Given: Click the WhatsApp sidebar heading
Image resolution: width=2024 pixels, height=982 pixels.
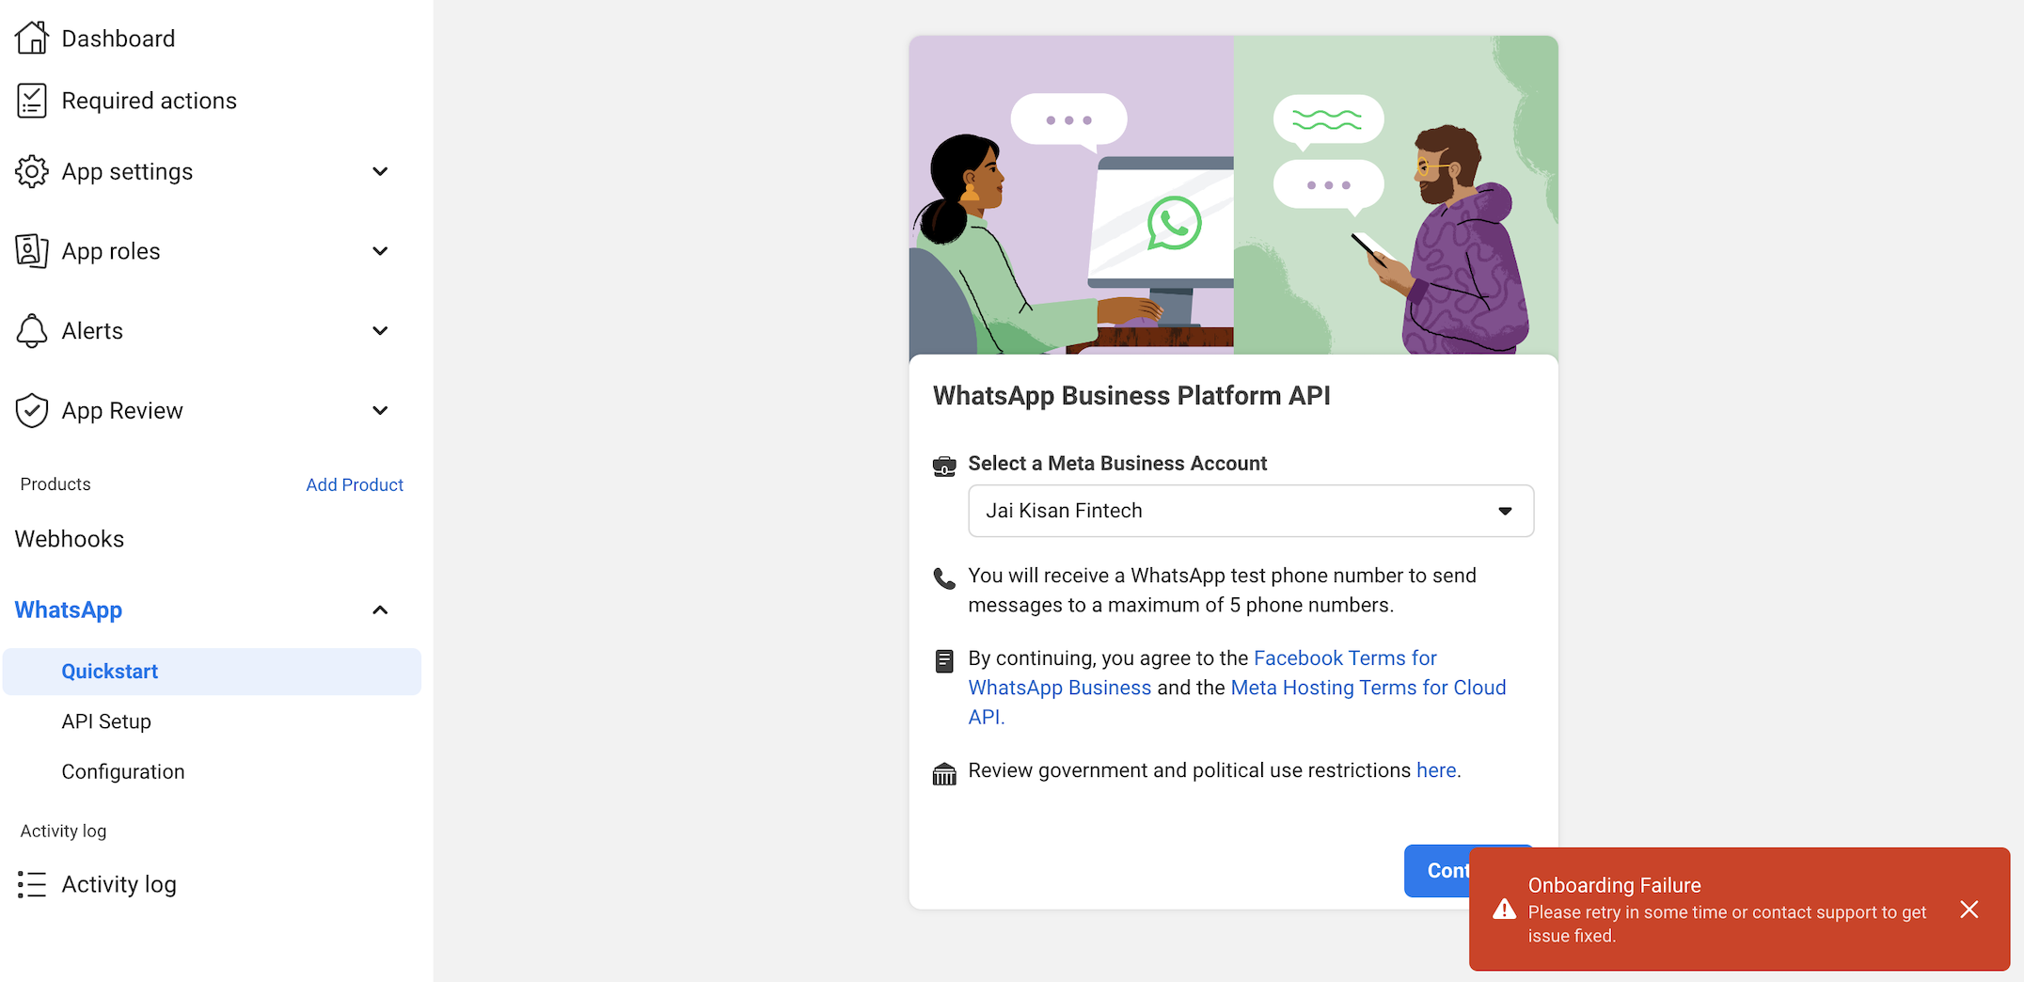Looking at the screenshot, I should coord(69,610).
